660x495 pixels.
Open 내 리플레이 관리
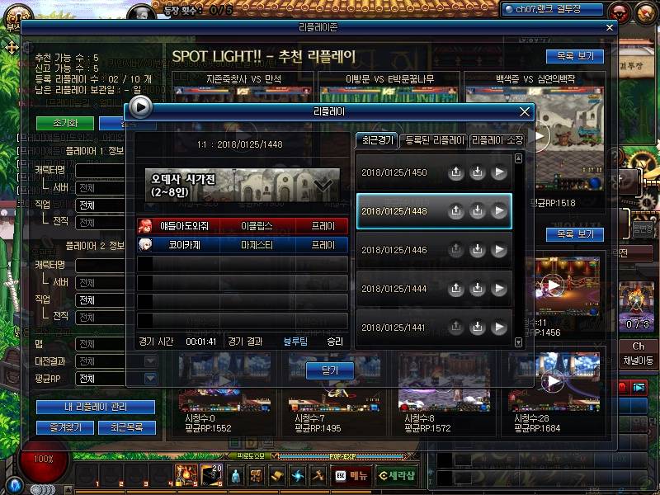(95, 407)
